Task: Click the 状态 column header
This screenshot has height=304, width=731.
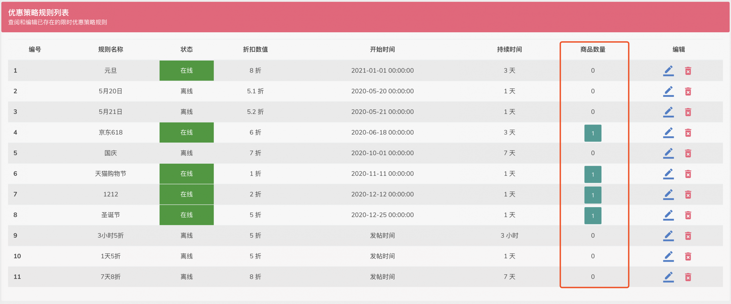Action: click(x=186, y=49)
